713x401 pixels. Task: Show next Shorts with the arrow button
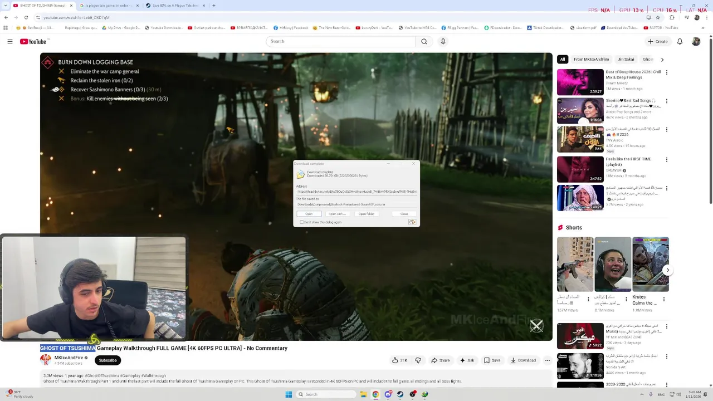667,270
